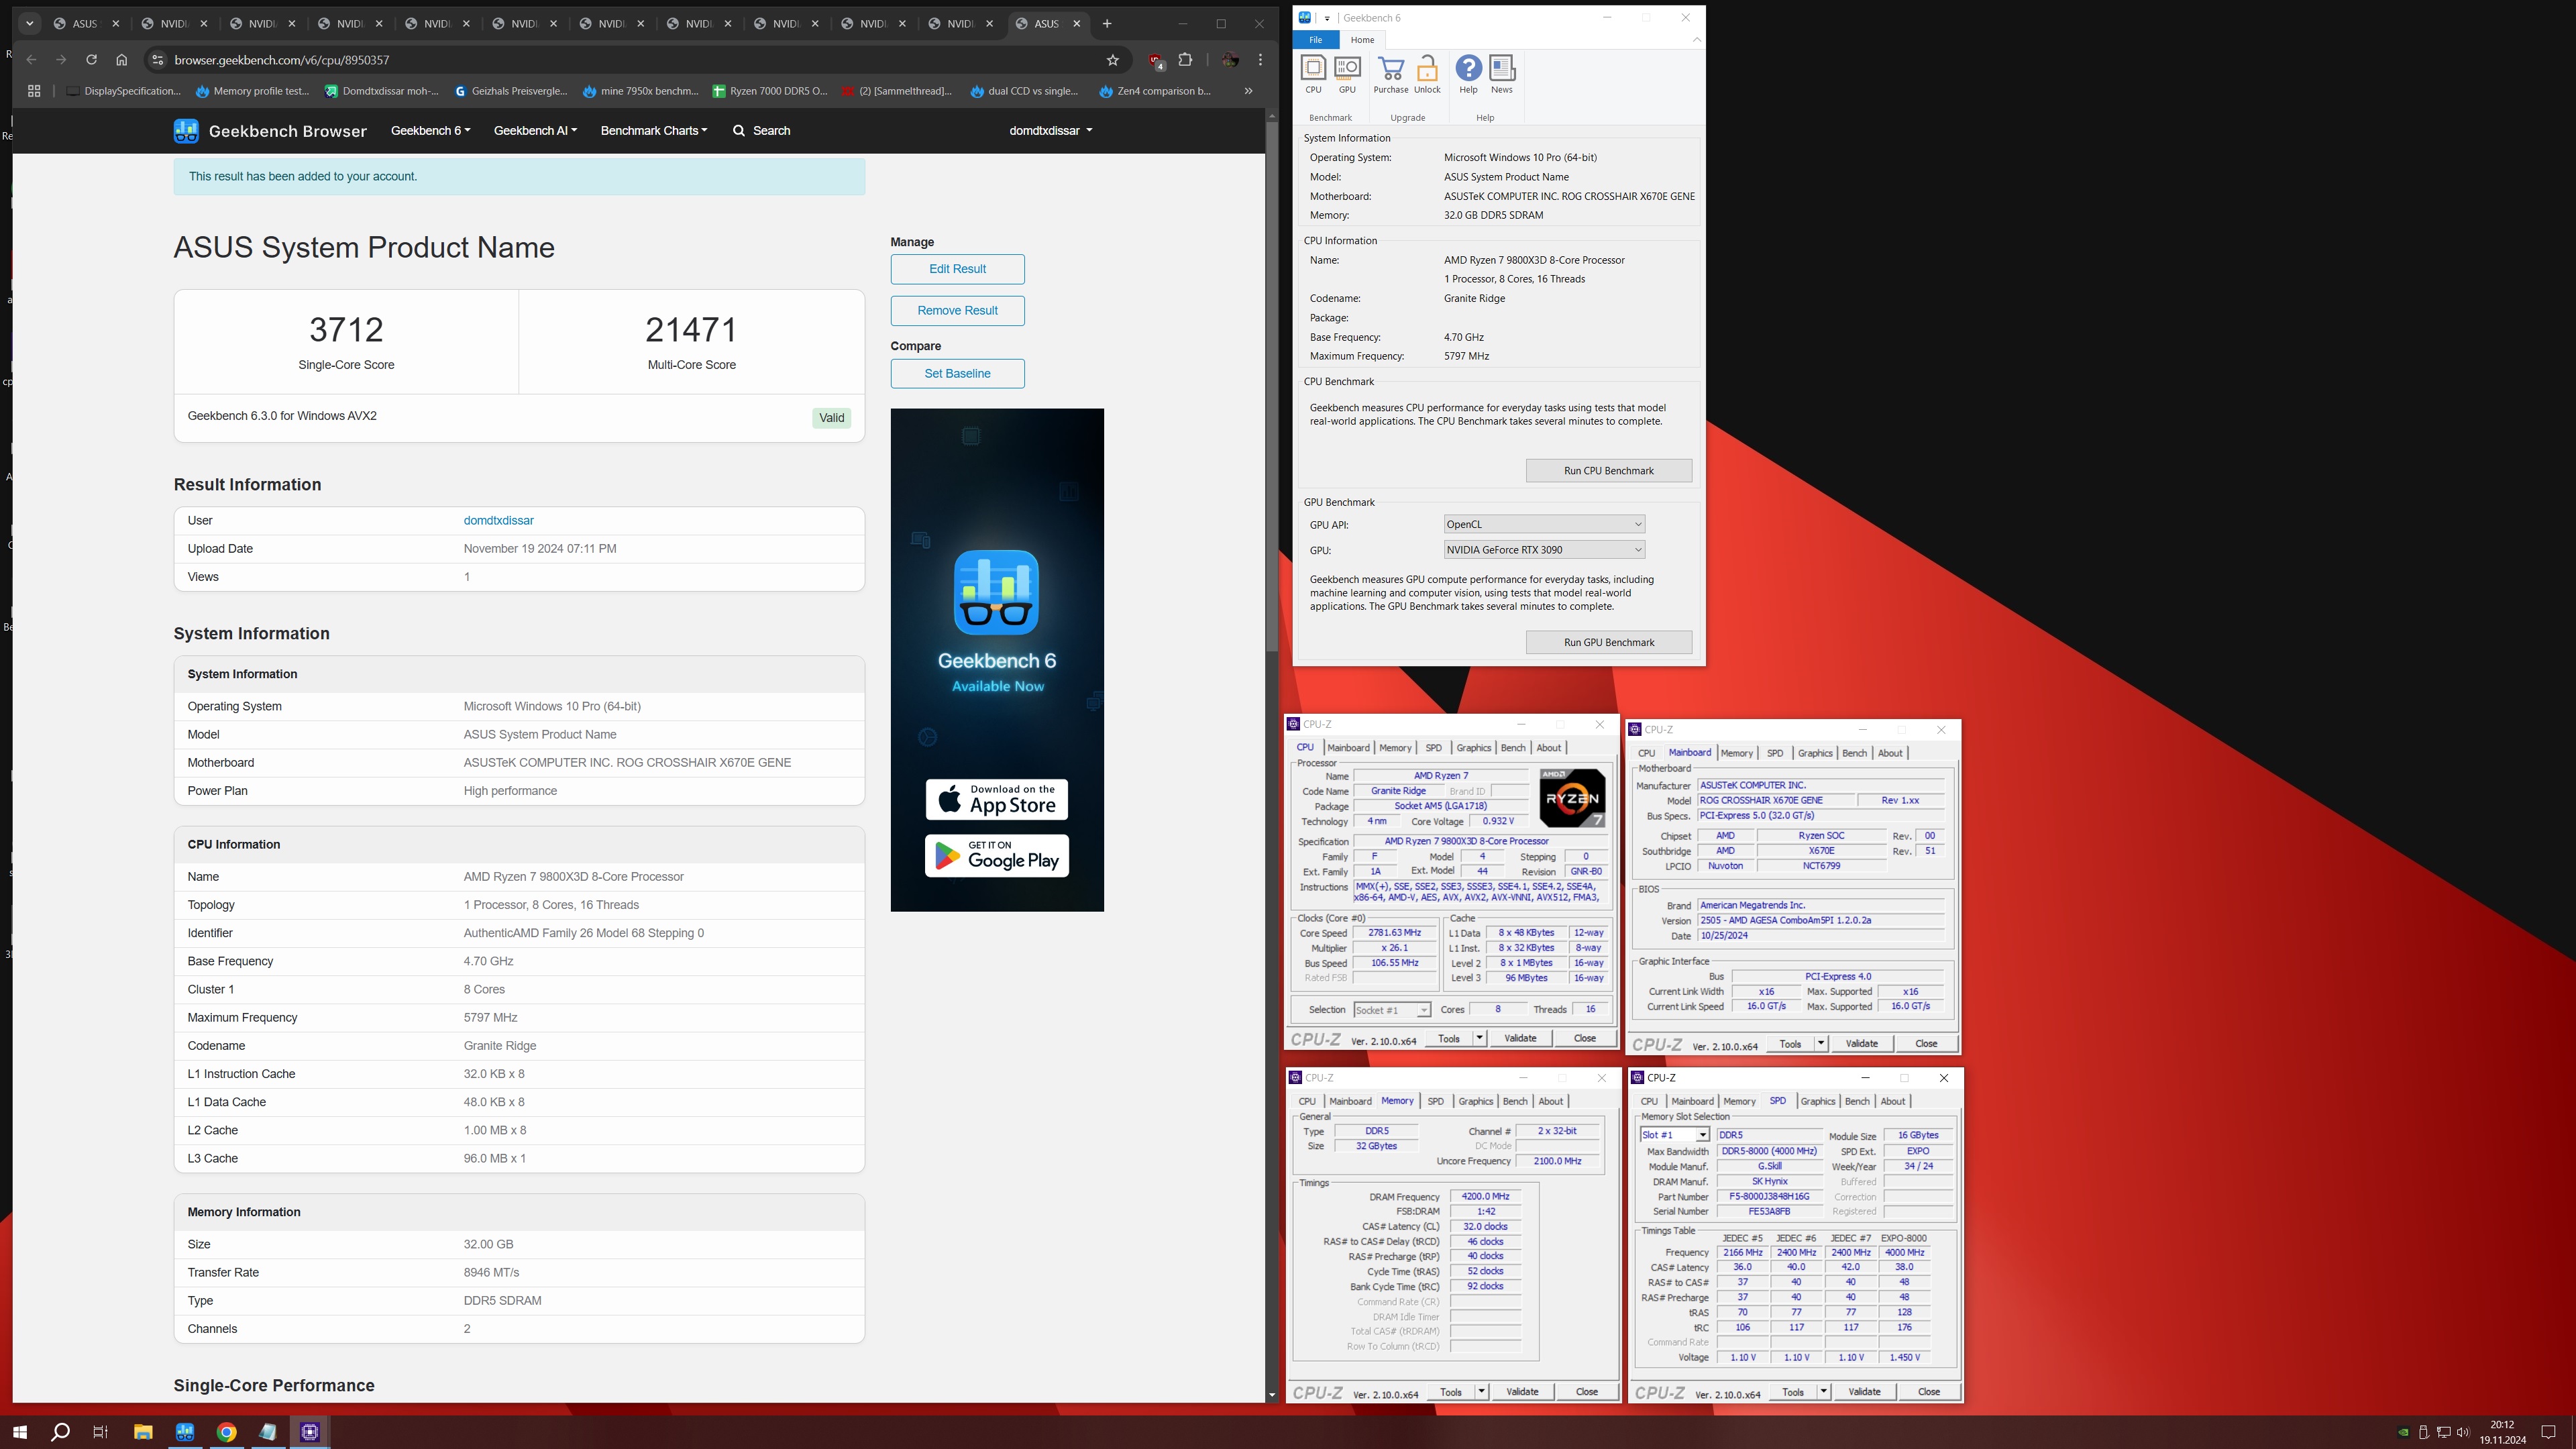Open the GPU selection NVIDIA RTX 3090 dropdown
The height and width of the screenshot is (1449, 2576).
pyautogui.click(x=1544, y=550)
